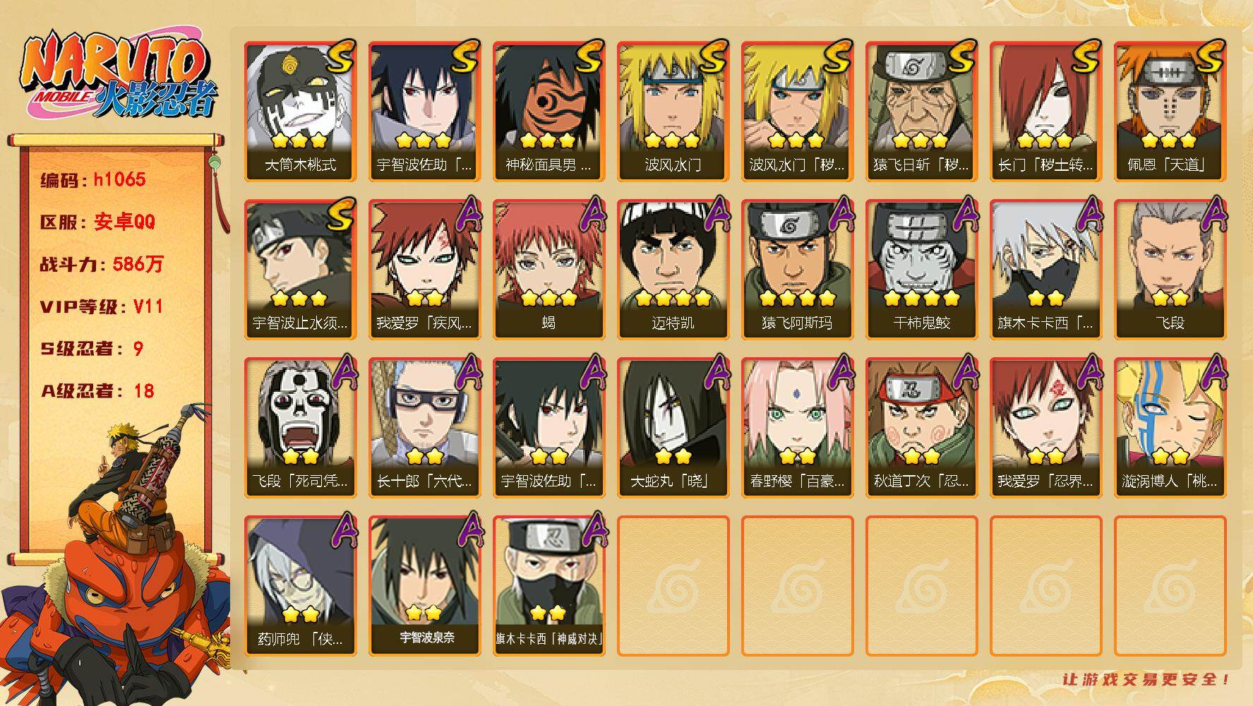Open the 大蛇丸「晓」 card
1253x706 pixels.
673,428
